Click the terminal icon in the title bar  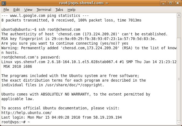pos(4,3)
